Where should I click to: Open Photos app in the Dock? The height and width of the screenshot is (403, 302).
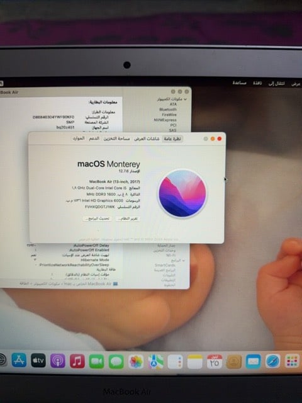click(136, 361)
